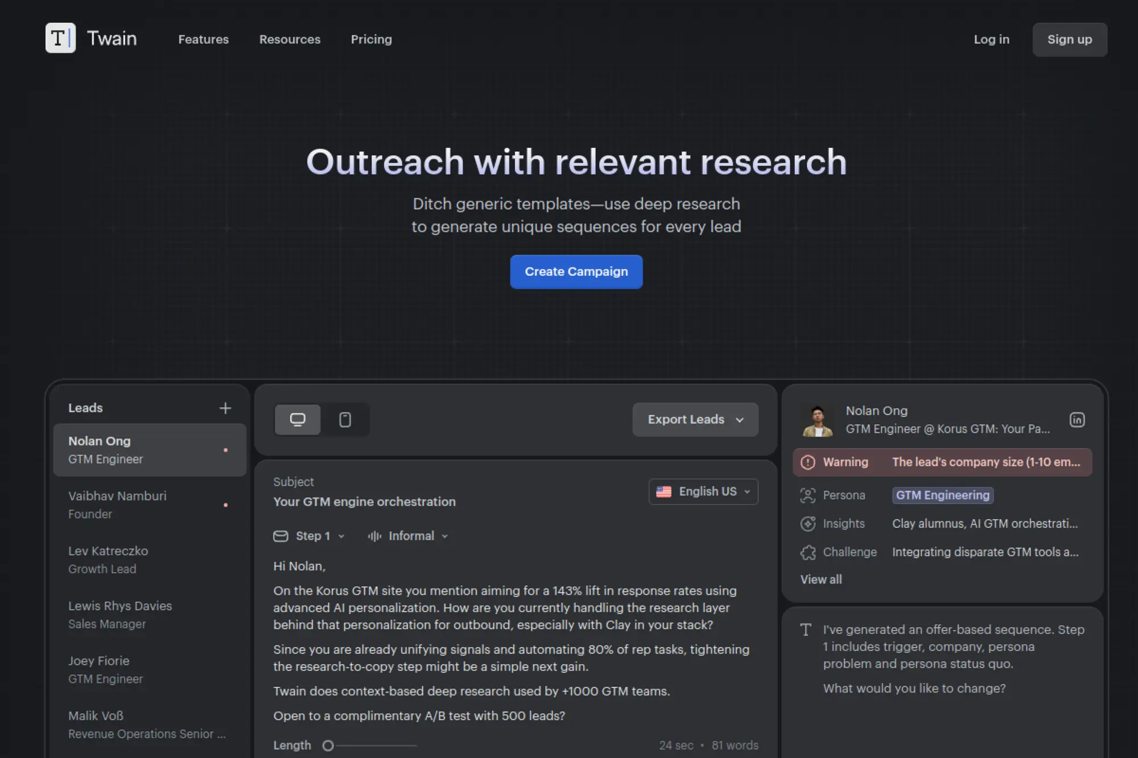Switch to mobile preview mode
This screenshot has width=1138, height=758.
click(345, 420)
